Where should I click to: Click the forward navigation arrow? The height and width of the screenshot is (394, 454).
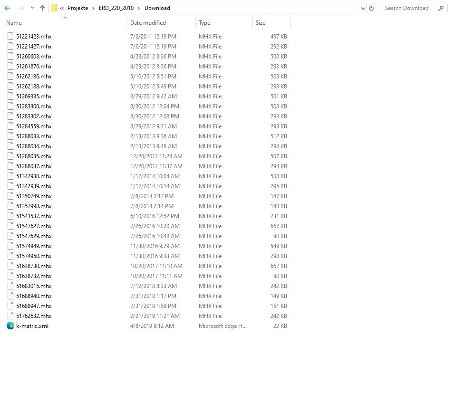tap(21, 8)
